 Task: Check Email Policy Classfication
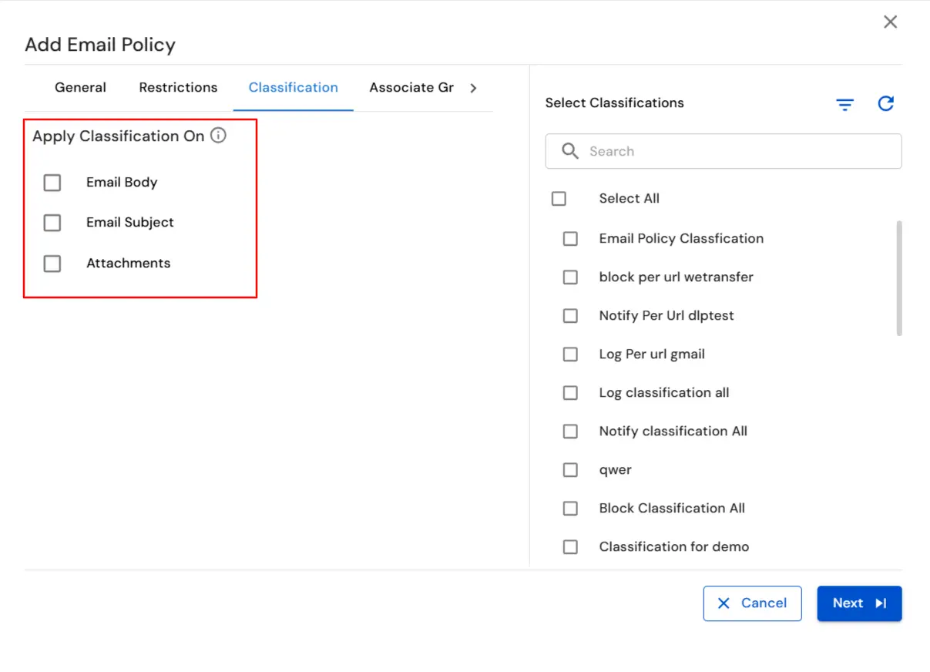[x=570, y=238]
